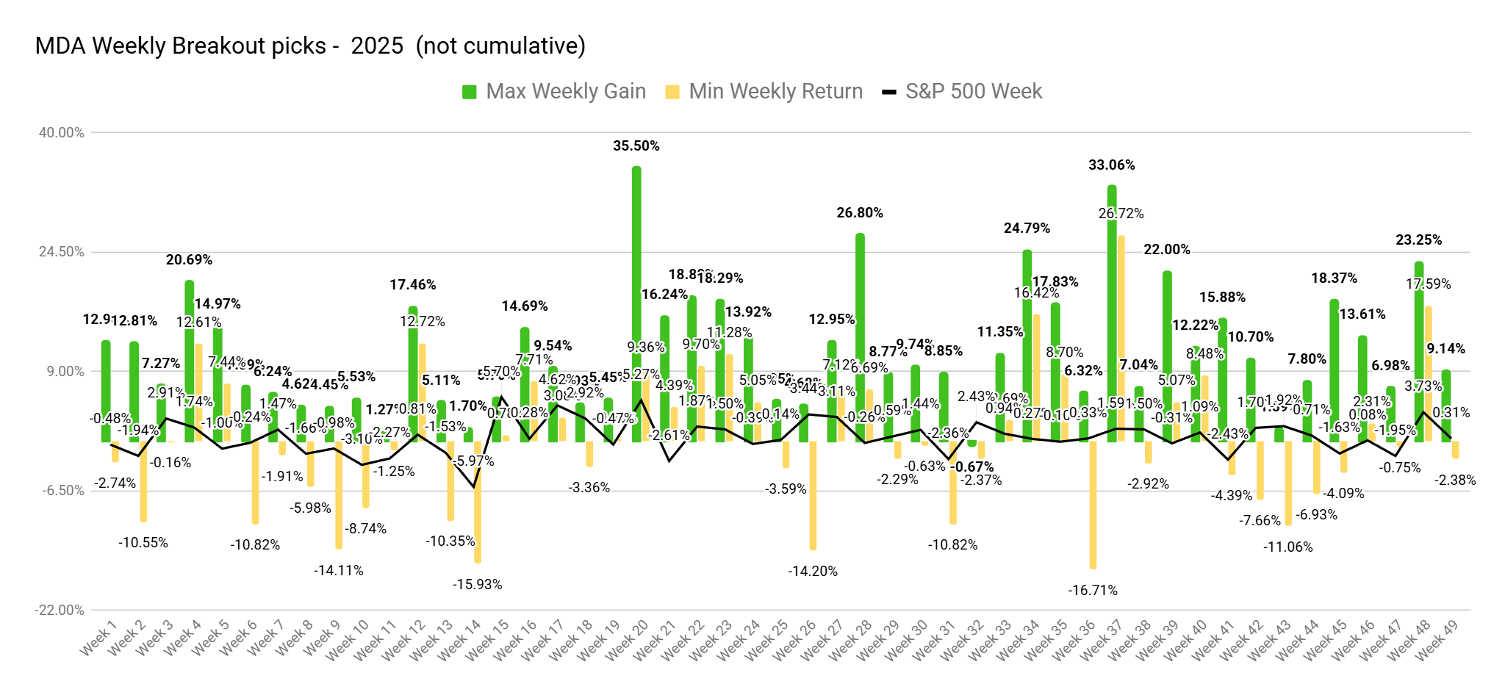This screenshot has height=695, width=1505.
Task: Select the -15.93% data label near Week 14
Action: click(478, 585)
